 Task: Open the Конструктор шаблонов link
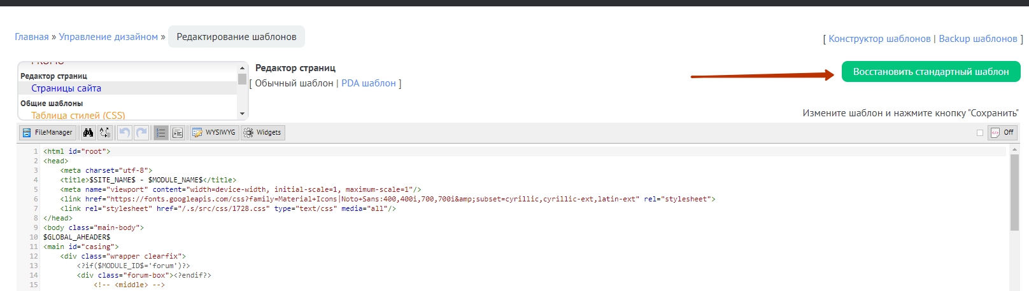pyautogui.click(x=879, y=39)
